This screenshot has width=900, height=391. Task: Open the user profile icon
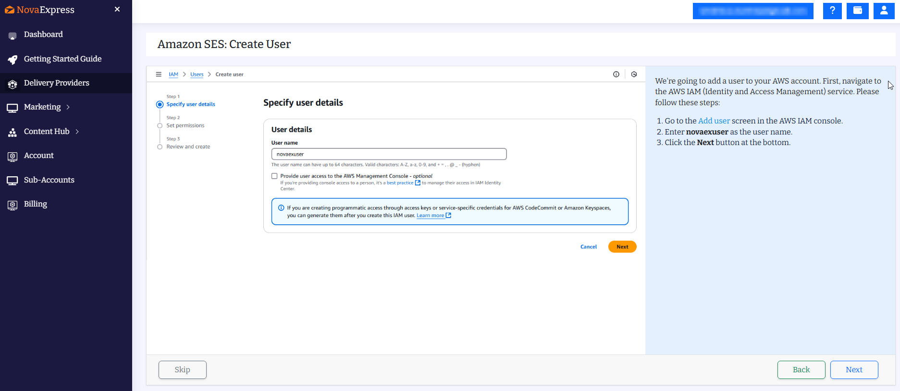click(x=884, y=11)
